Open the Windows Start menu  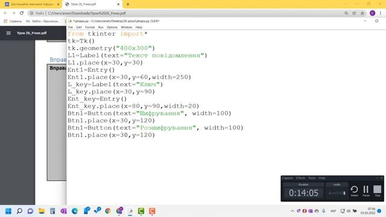(8, 211)
